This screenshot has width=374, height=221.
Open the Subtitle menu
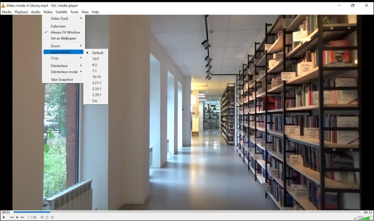tap(61, 12)
